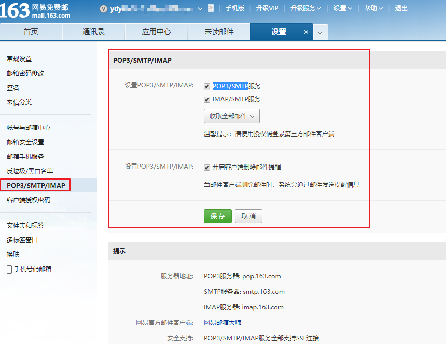
Task: Open the top 设置 dropdown menu
Action: (343, 8)
